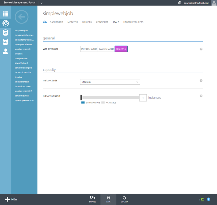Click the instance count slider handle
Image resolution: width=217 pixels, height=205 pixels.
(x=81, y=97)
